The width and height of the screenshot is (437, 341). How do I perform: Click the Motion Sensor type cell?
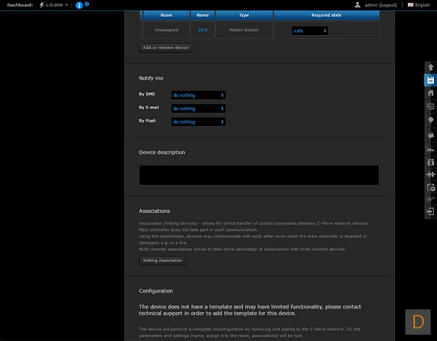point(244,30)
